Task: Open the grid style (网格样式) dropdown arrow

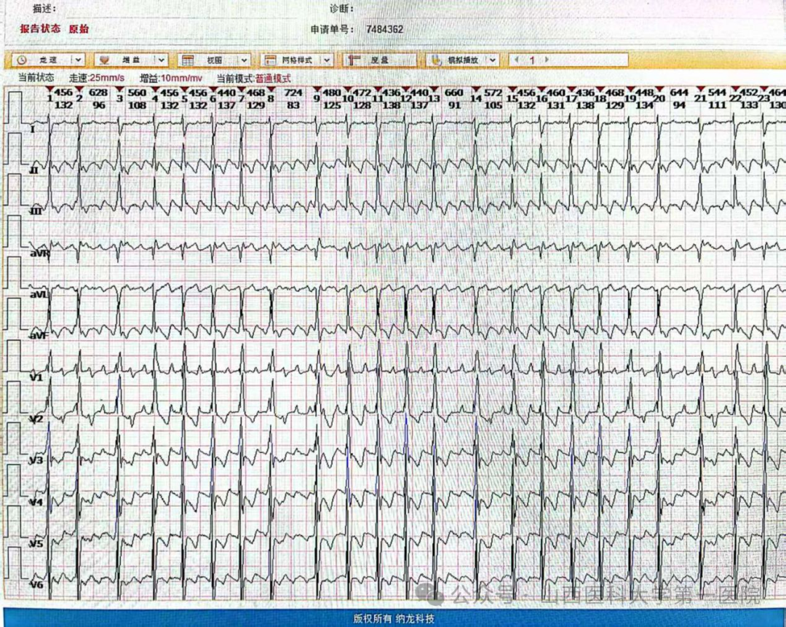Action: (x=327, y=60)
